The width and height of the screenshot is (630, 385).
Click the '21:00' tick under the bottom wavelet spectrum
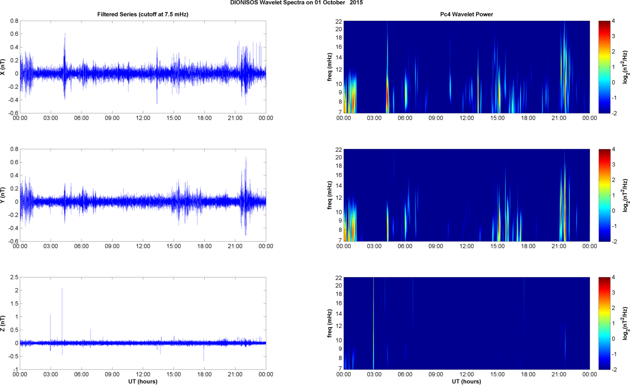pos(559,374)
